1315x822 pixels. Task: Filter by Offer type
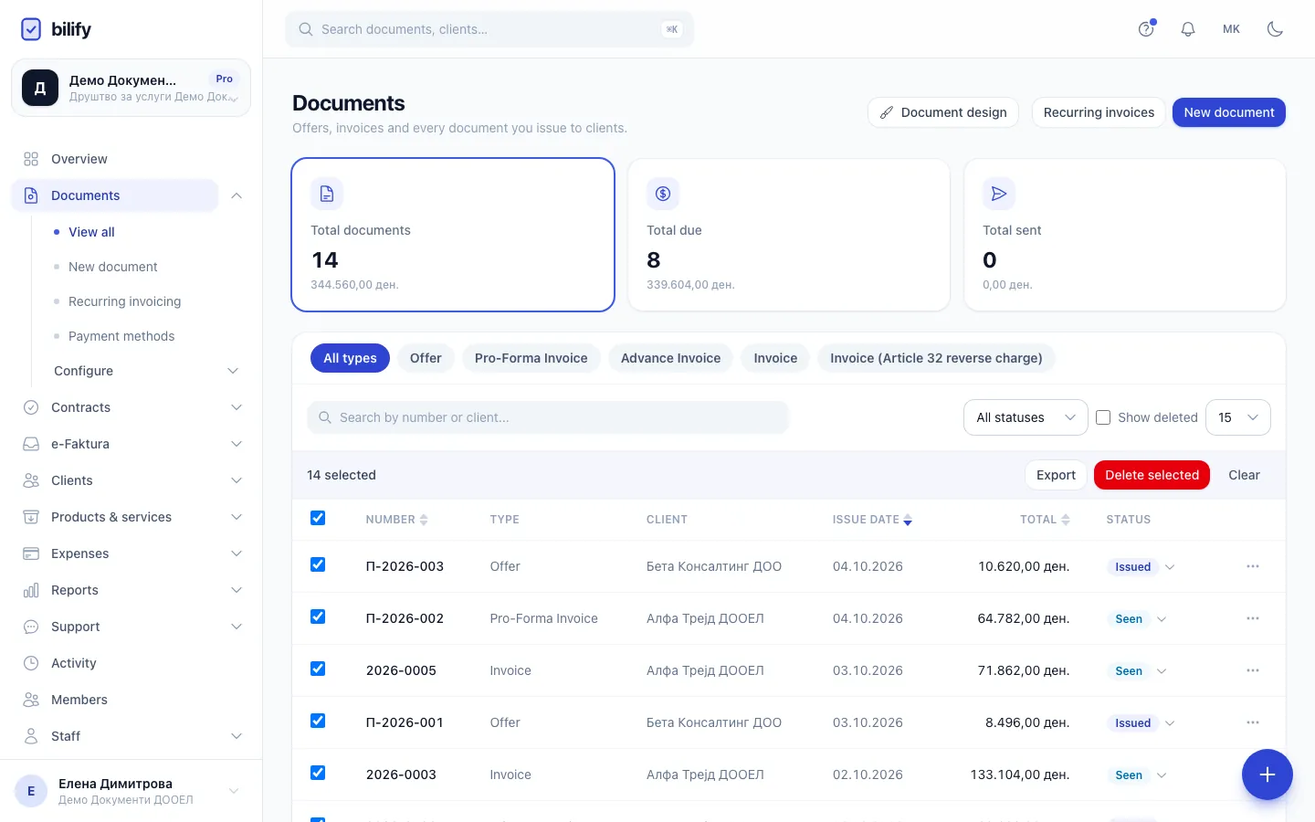click(426, 358)
